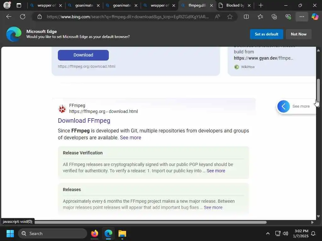
Task: Open https://ffmpeg.org/download.html link under Download button
Action: [86, 67]
